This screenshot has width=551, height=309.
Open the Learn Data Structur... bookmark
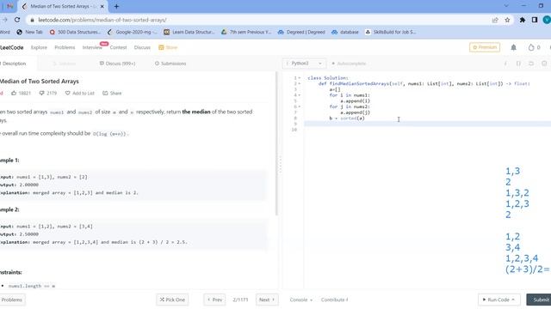click(189, 32)
